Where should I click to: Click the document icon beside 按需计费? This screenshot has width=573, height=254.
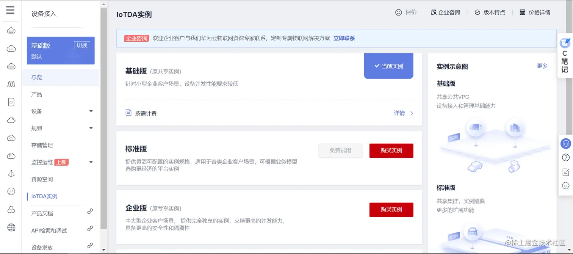128,113
